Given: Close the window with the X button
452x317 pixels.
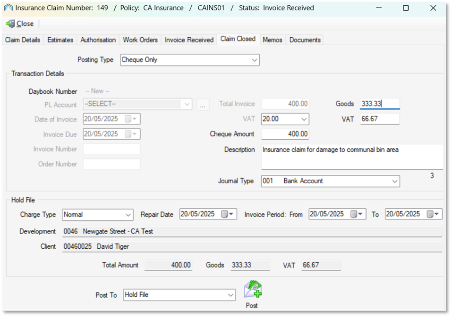Looking at the screenshot, I should coord(433,8).
